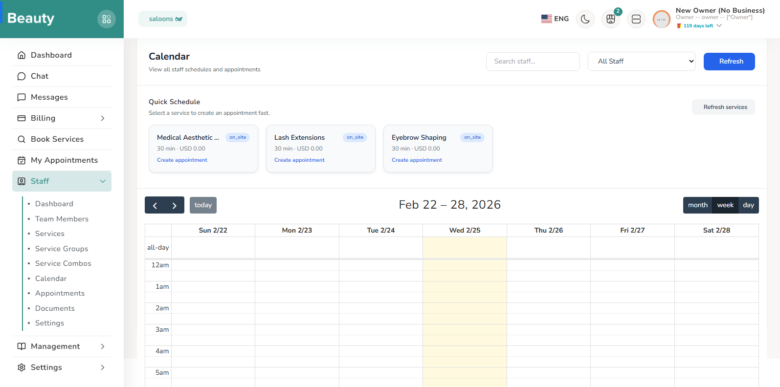Open Team Members submenu item

point(62,219)
